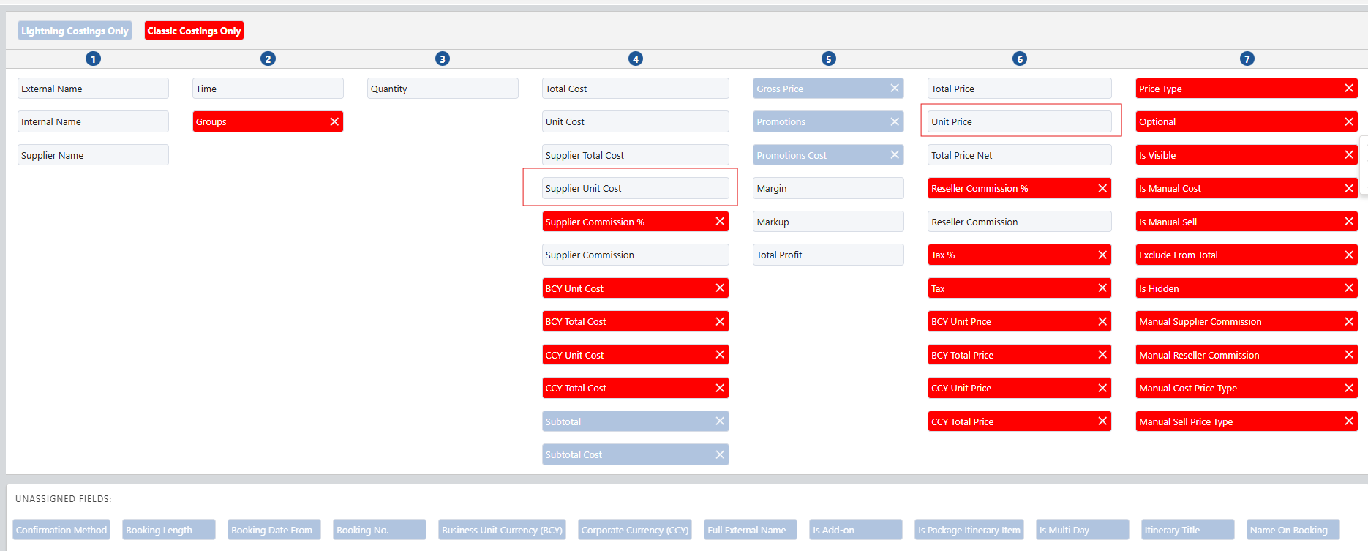
Task: Click the Business Unit Currency (BCY) field
Action: [x=502, y=530]
